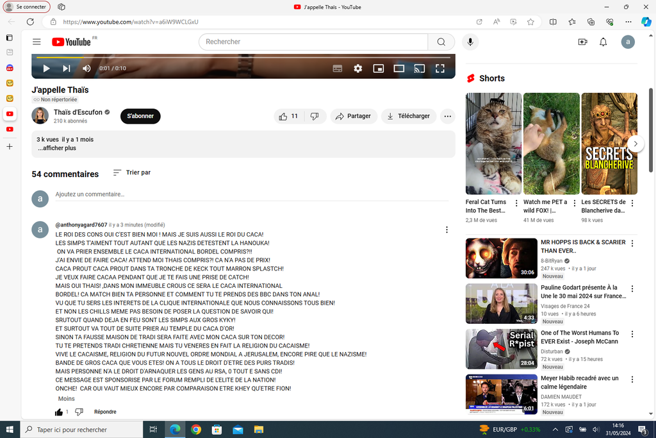Refresh the page in the browser
Image resolution: width=656 pixels, height=438 pixels.
pyautogui.click(x=30, y=22)
